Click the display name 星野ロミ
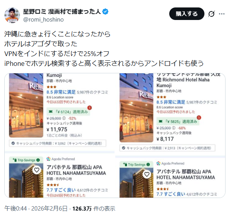The image size is (231, 218). pyautogui.click(x=35, y=12)
